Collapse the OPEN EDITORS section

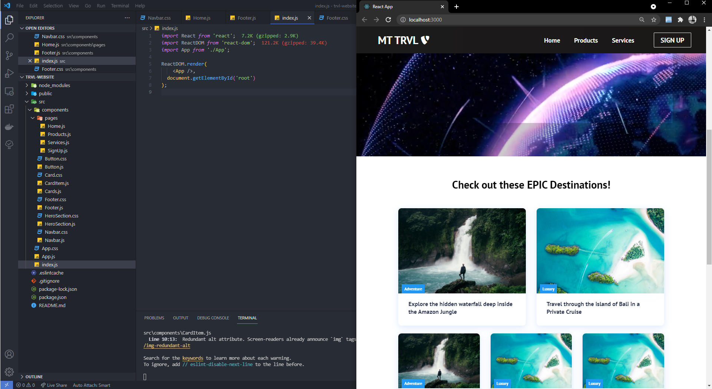coord(40,28)
